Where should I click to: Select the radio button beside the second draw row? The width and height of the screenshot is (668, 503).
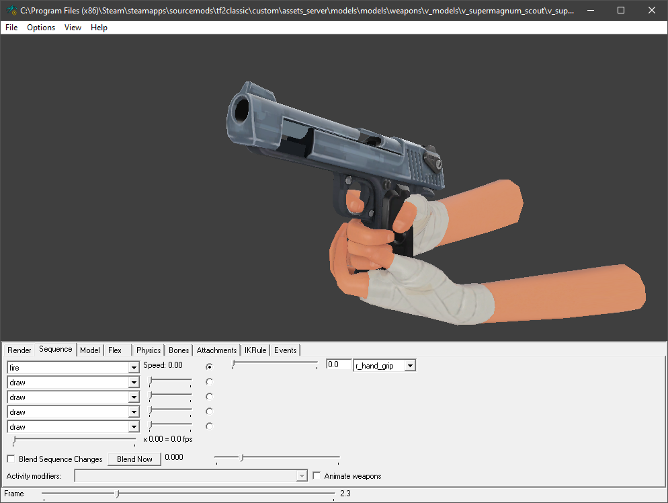click(x=209, y=397)
